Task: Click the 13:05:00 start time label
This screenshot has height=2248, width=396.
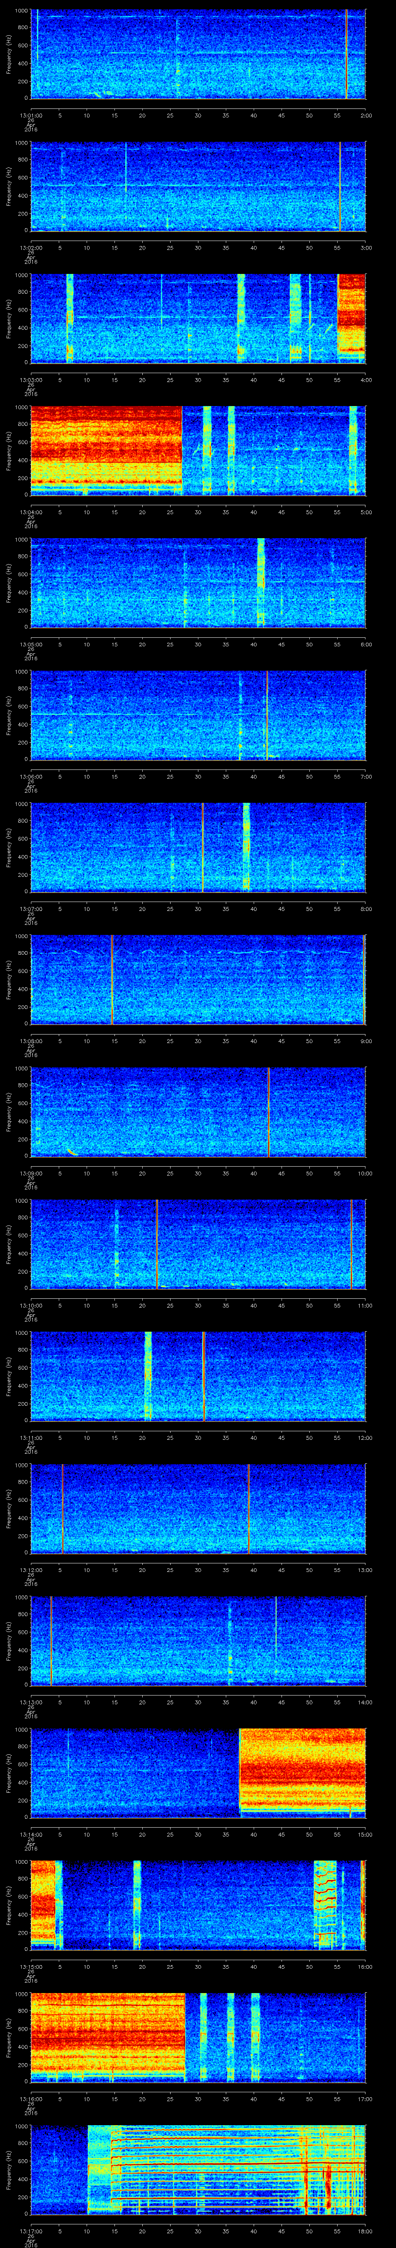Action: 31,644
